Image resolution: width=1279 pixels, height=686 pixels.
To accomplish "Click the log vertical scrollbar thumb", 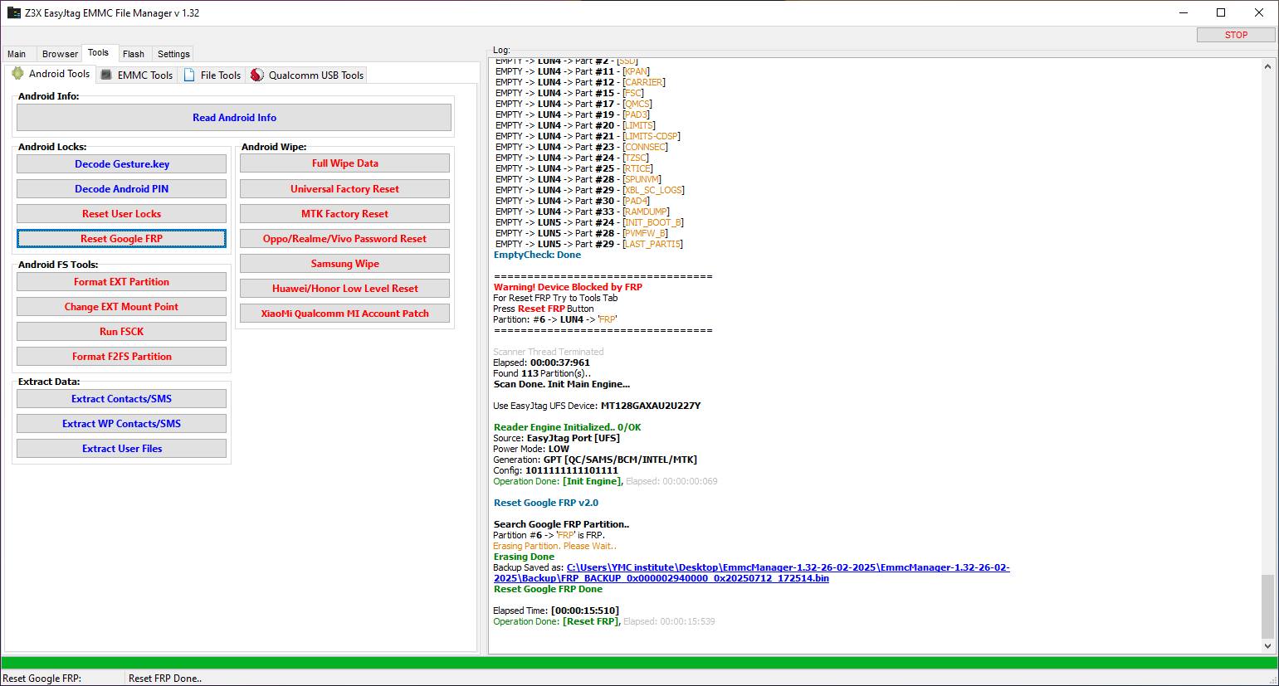I will point(1267,606).
